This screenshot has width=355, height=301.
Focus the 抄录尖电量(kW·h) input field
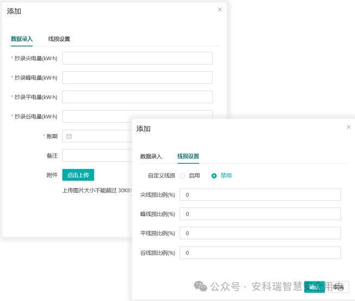tap(138, 58)
